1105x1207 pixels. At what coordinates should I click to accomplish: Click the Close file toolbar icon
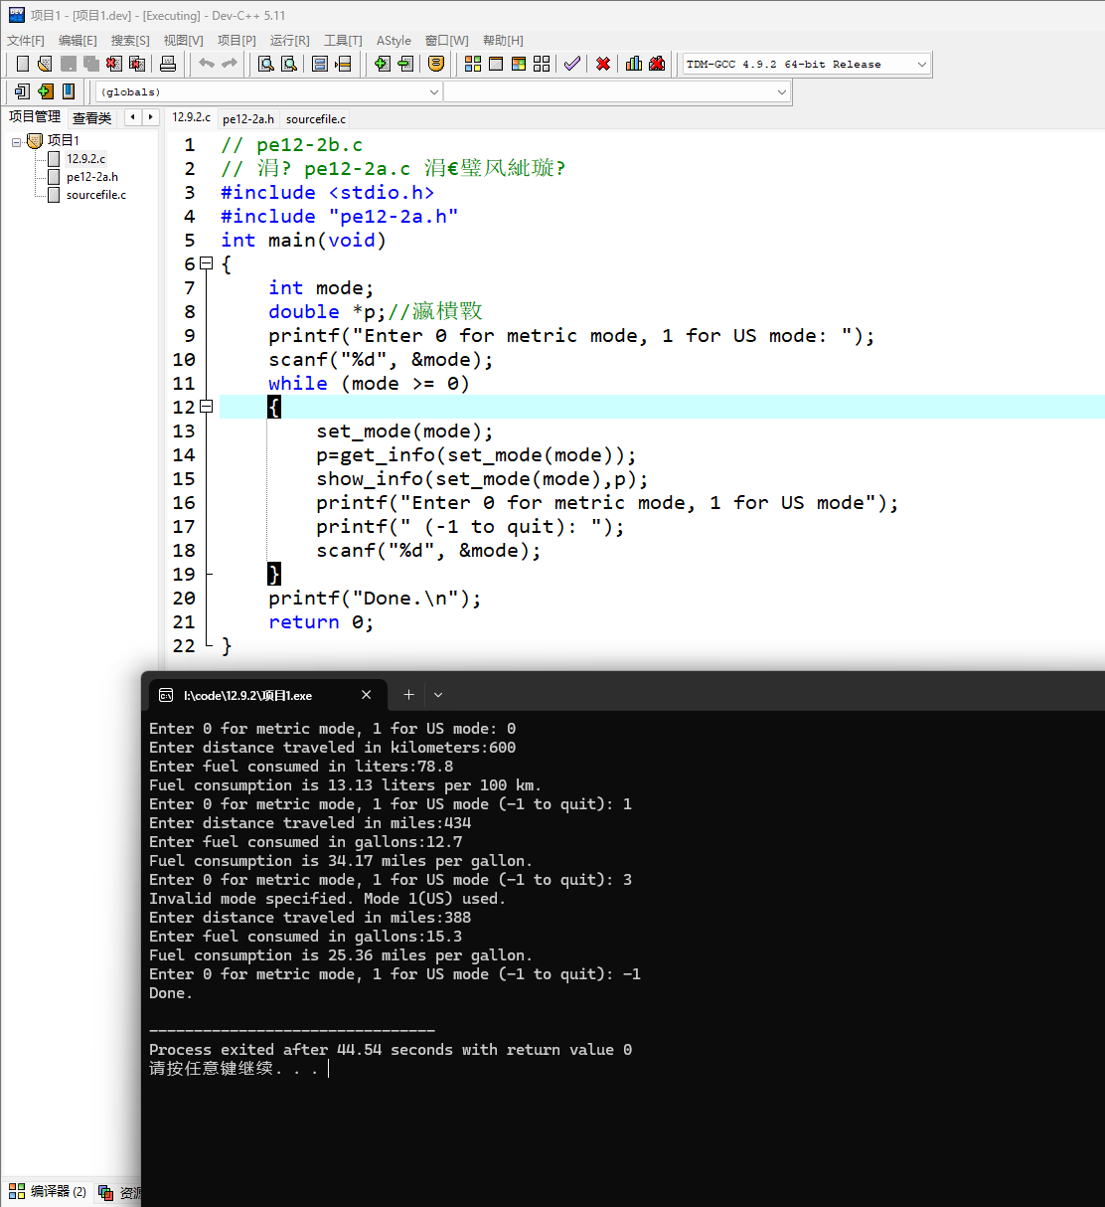click(114, 64)
